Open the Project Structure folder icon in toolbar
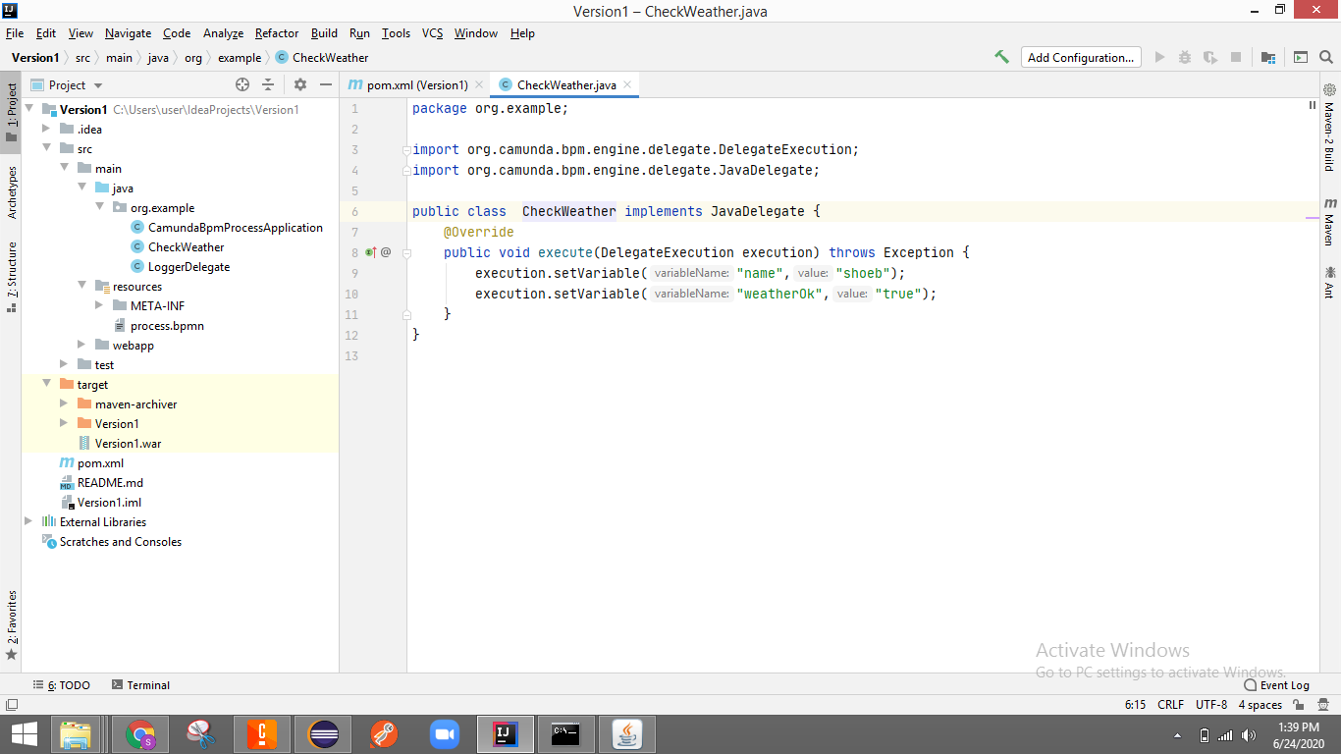The height and width of the screenshot is (754, 1341). tap(1268, 57)
